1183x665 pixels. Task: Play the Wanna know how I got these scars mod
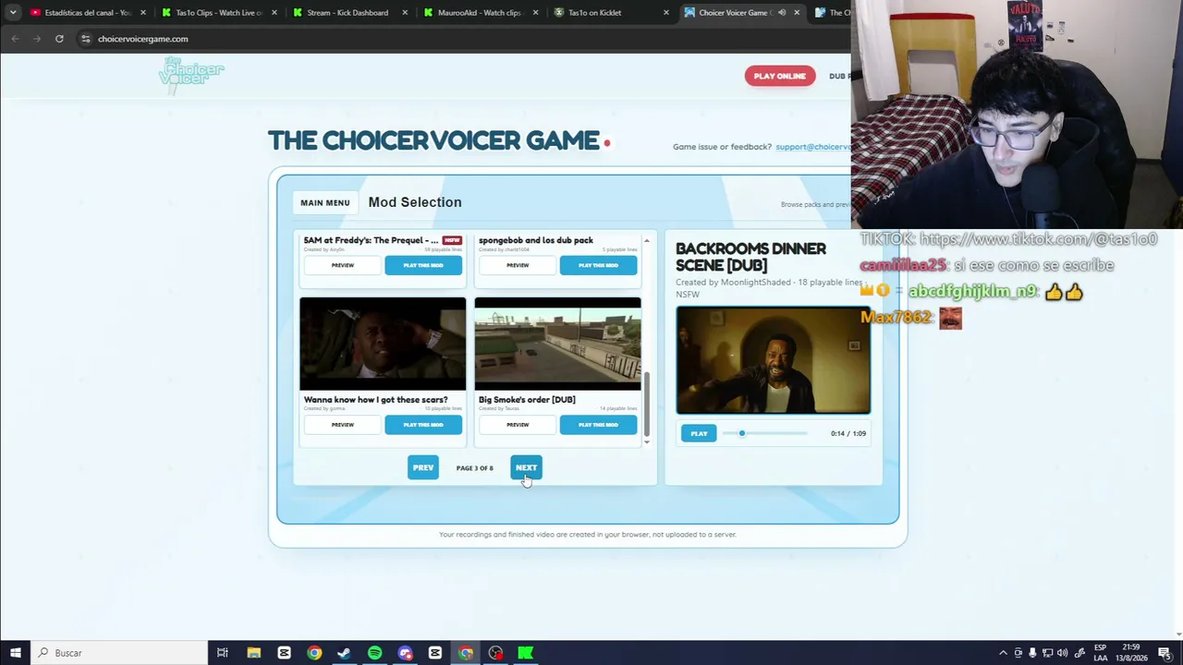tap(423, 425)
